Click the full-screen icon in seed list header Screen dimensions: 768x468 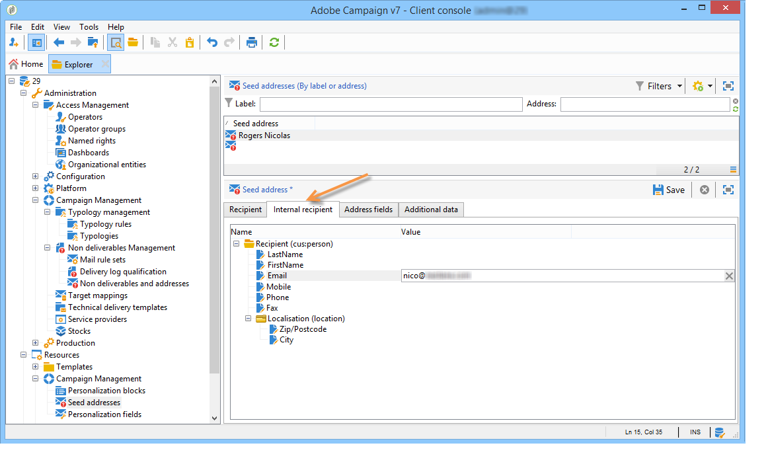click(728, 86)
